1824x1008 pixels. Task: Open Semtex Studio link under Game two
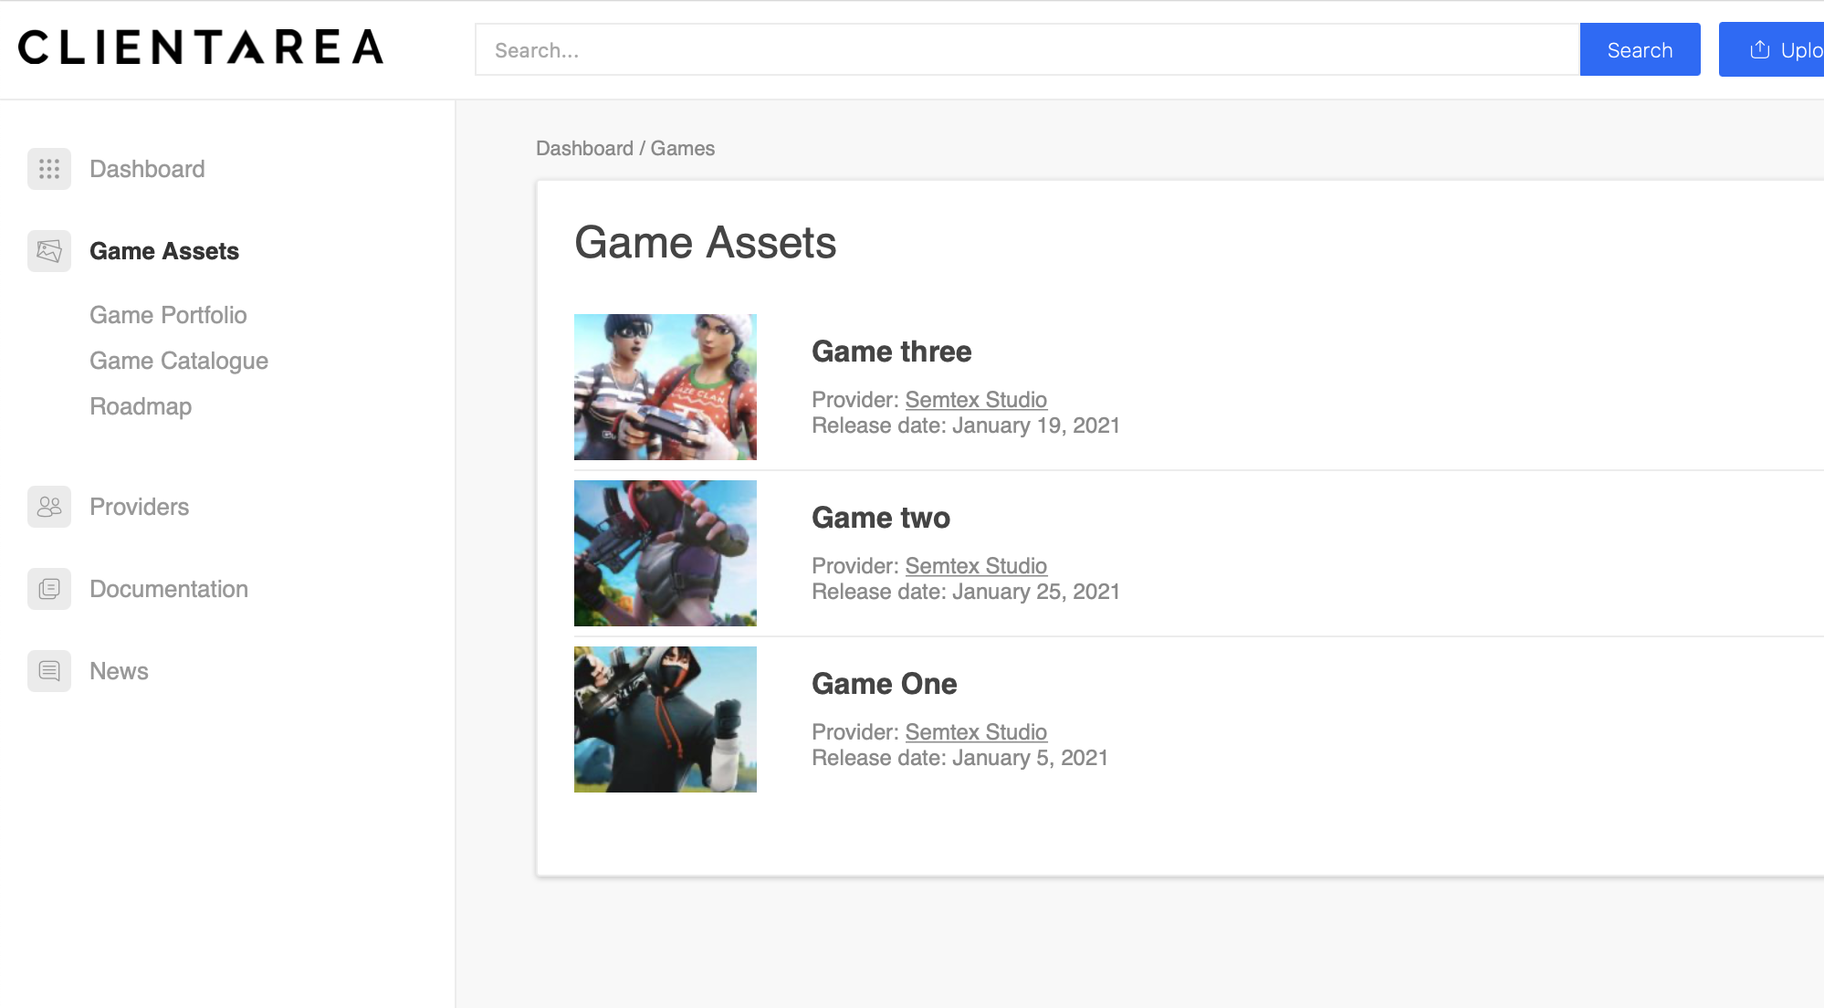[975, 566]
